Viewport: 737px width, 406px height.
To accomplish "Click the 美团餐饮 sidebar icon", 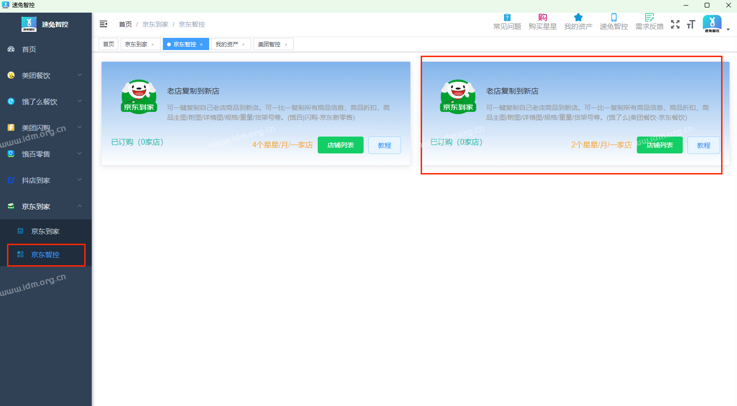I will tap(11, 75).
